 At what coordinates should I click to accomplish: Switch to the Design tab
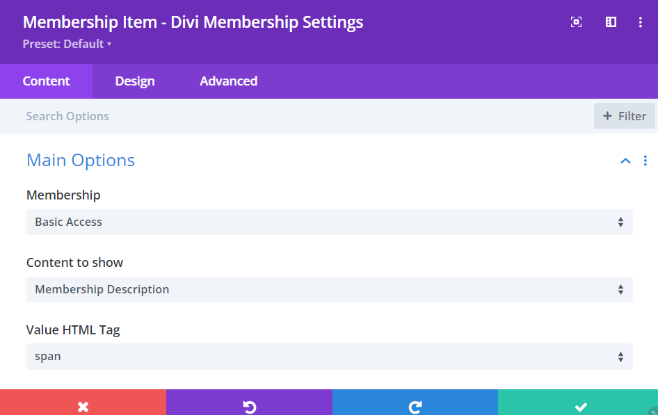pos(135,81)
